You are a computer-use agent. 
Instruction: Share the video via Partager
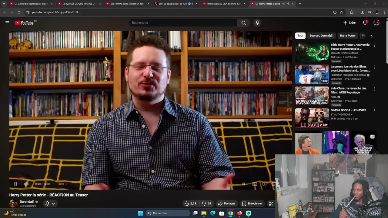click(226, 203)
